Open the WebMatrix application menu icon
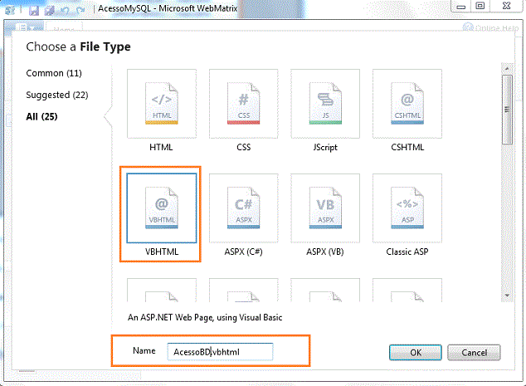The width and height of the screenshot is (526, 386). tap(10, 10)
